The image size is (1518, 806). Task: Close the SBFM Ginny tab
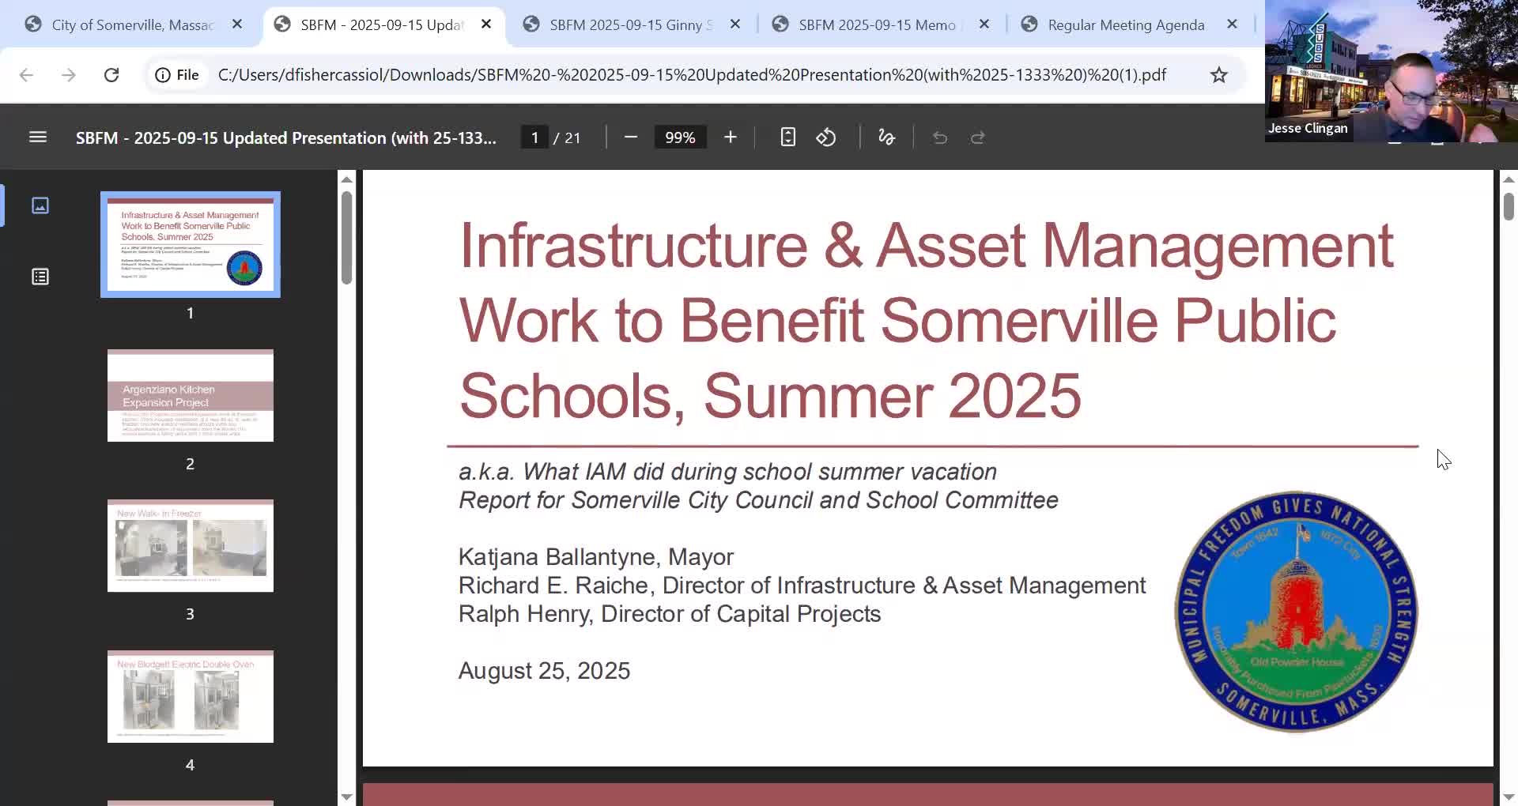735,24
